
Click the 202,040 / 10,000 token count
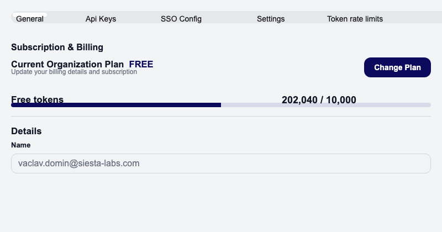click(x=319, y=100)
